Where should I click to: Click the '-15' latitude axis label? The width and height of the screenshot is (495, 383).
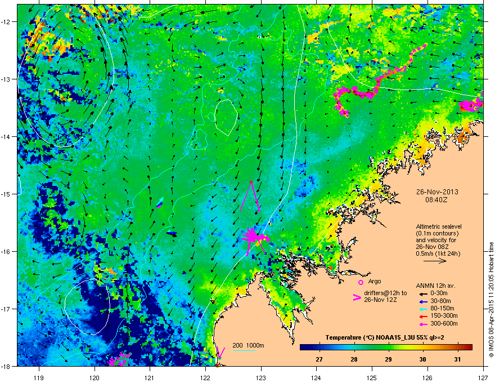(6, 194)
